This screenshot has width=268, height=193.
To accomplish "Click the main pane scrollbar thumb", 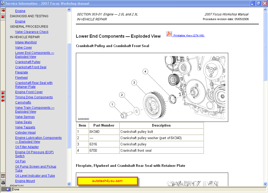I will [x=265, y=46].
